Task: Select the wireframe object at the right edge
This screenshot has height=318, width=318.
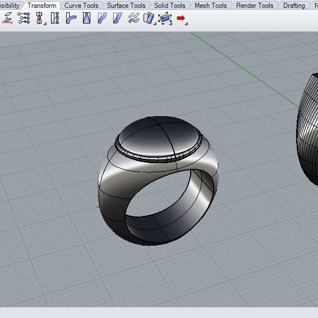Action: point(307,130)
